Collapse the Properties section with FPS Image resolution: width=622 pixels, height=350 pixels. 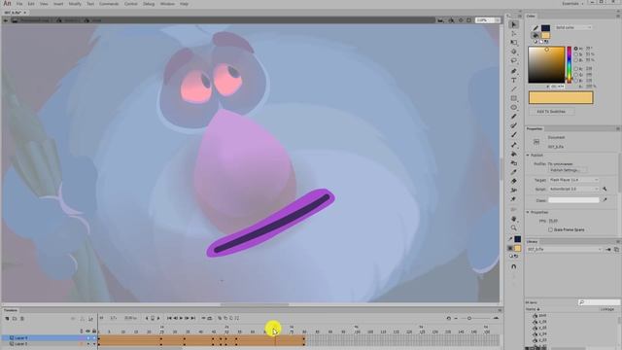click(528, 212)
